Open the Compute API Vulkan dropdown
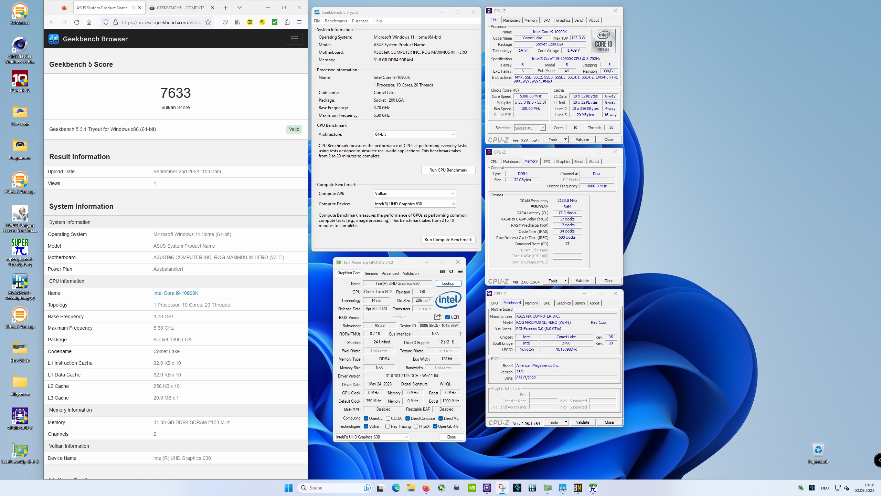Viewport: 881px width, 496px height. point(415,194)
